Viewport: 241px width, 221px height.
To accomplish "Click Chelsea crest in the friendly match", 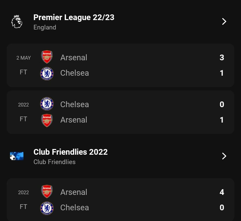I will coord(47,208).
